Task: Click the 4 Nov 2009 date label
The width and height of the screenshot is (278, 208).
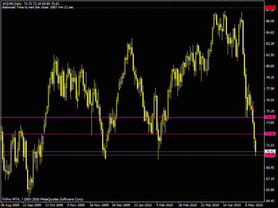Action: click(x=76, y=205)
